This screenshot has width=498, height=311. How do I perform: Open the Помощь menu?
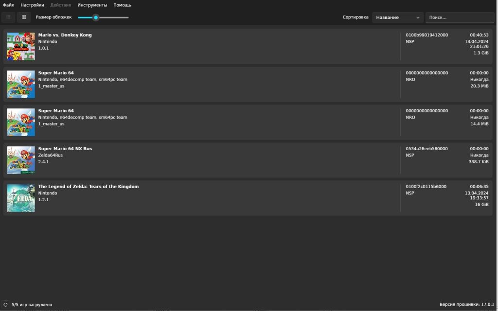point(122,5)
